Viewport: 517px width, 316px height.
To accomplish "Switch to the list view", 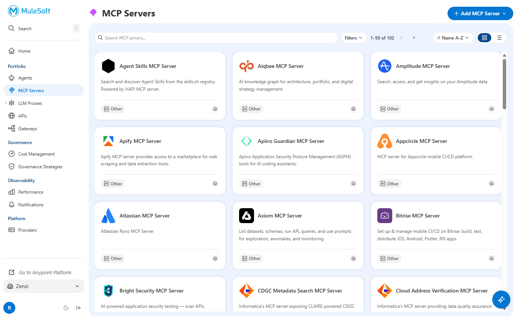I will click(x=499, y=38).
